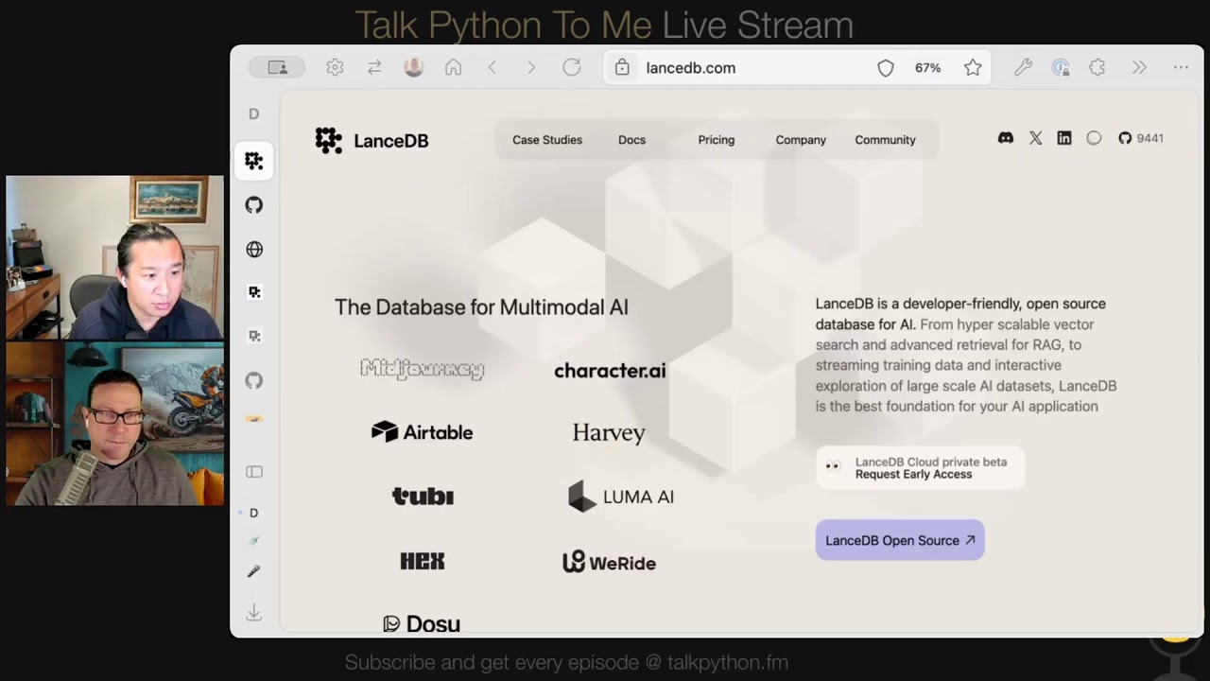This screenshot has height=681, width=1210.
Task: Navigate back with the left arrow
Action: [493, 67]
